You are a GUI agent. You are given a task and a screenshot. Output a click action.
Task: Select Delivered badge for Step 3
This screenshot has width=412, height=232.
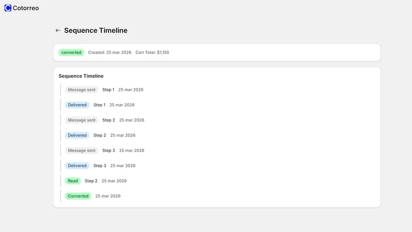(77, 165)
